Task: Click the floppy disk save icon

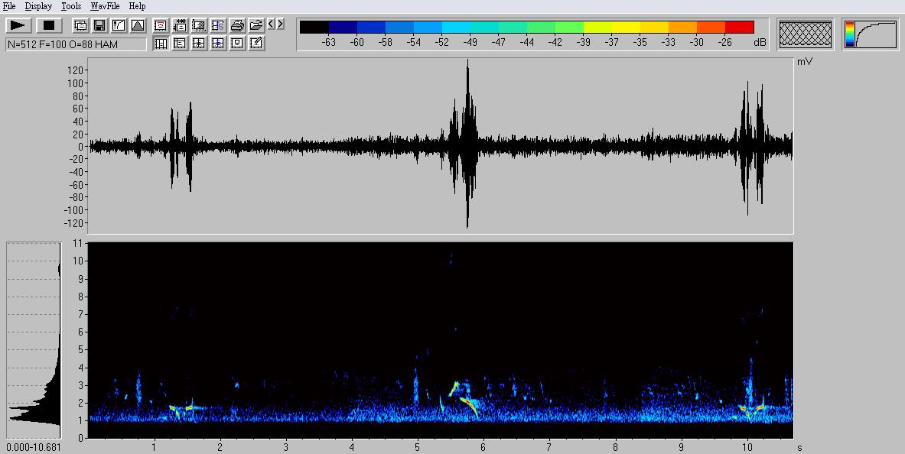Action: pos(99,26)
